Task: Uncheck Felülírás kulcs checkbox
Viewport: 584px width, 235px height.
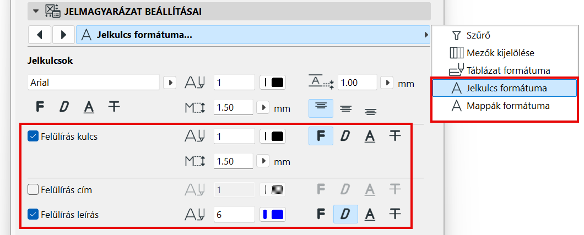Action: (x=33, y=136)
